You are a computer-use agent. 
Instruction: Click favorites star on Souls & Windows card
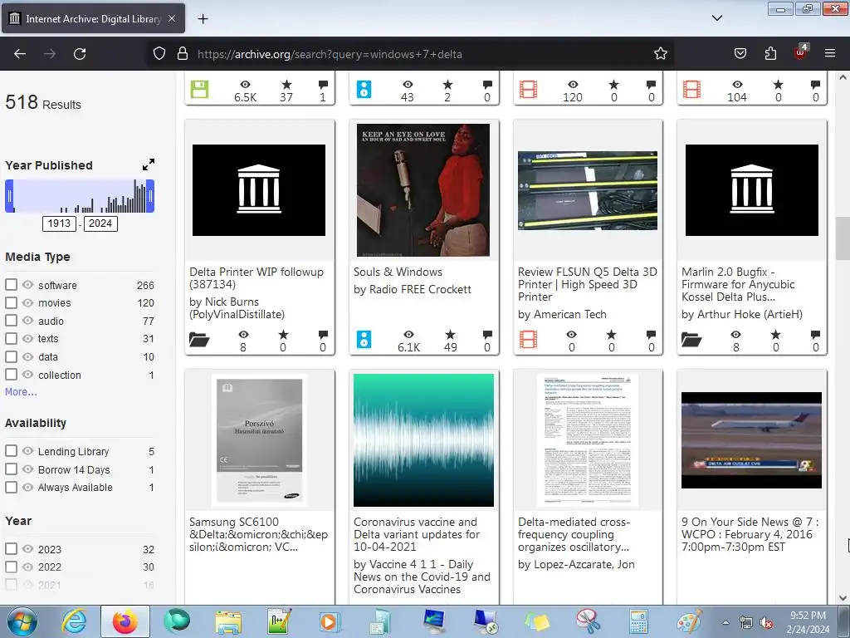[x=450, y=335]
